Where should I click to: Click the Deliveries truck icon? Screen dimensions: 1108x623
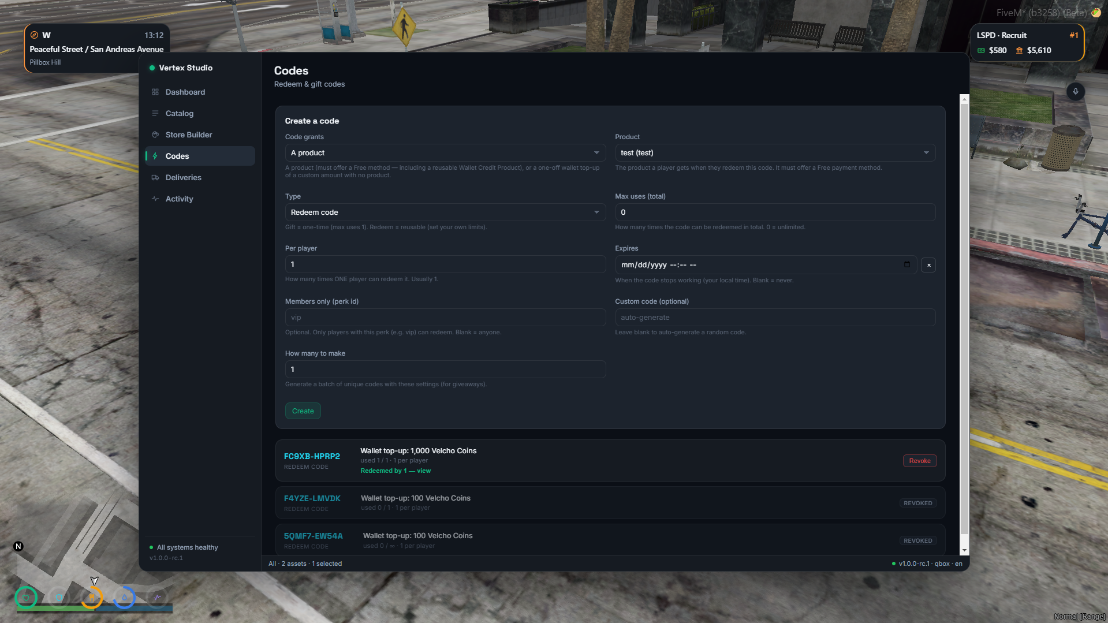click(155, 178)
